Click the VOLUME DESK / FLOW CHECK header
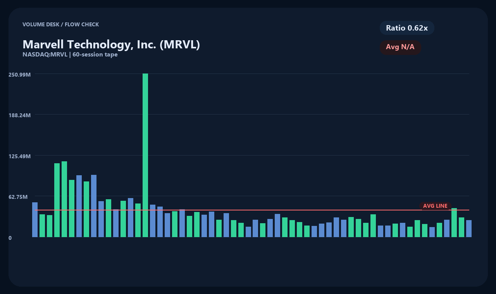496x294 pixels. coord(60,24)
